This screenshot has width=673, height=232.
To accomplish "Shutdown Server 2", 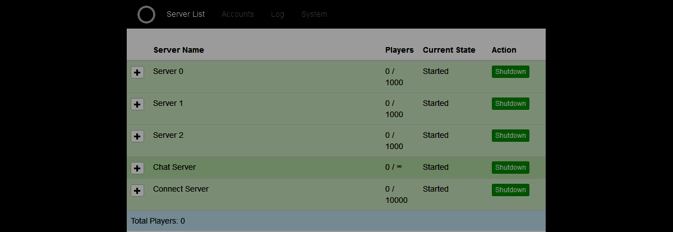I will click(510, 136).
